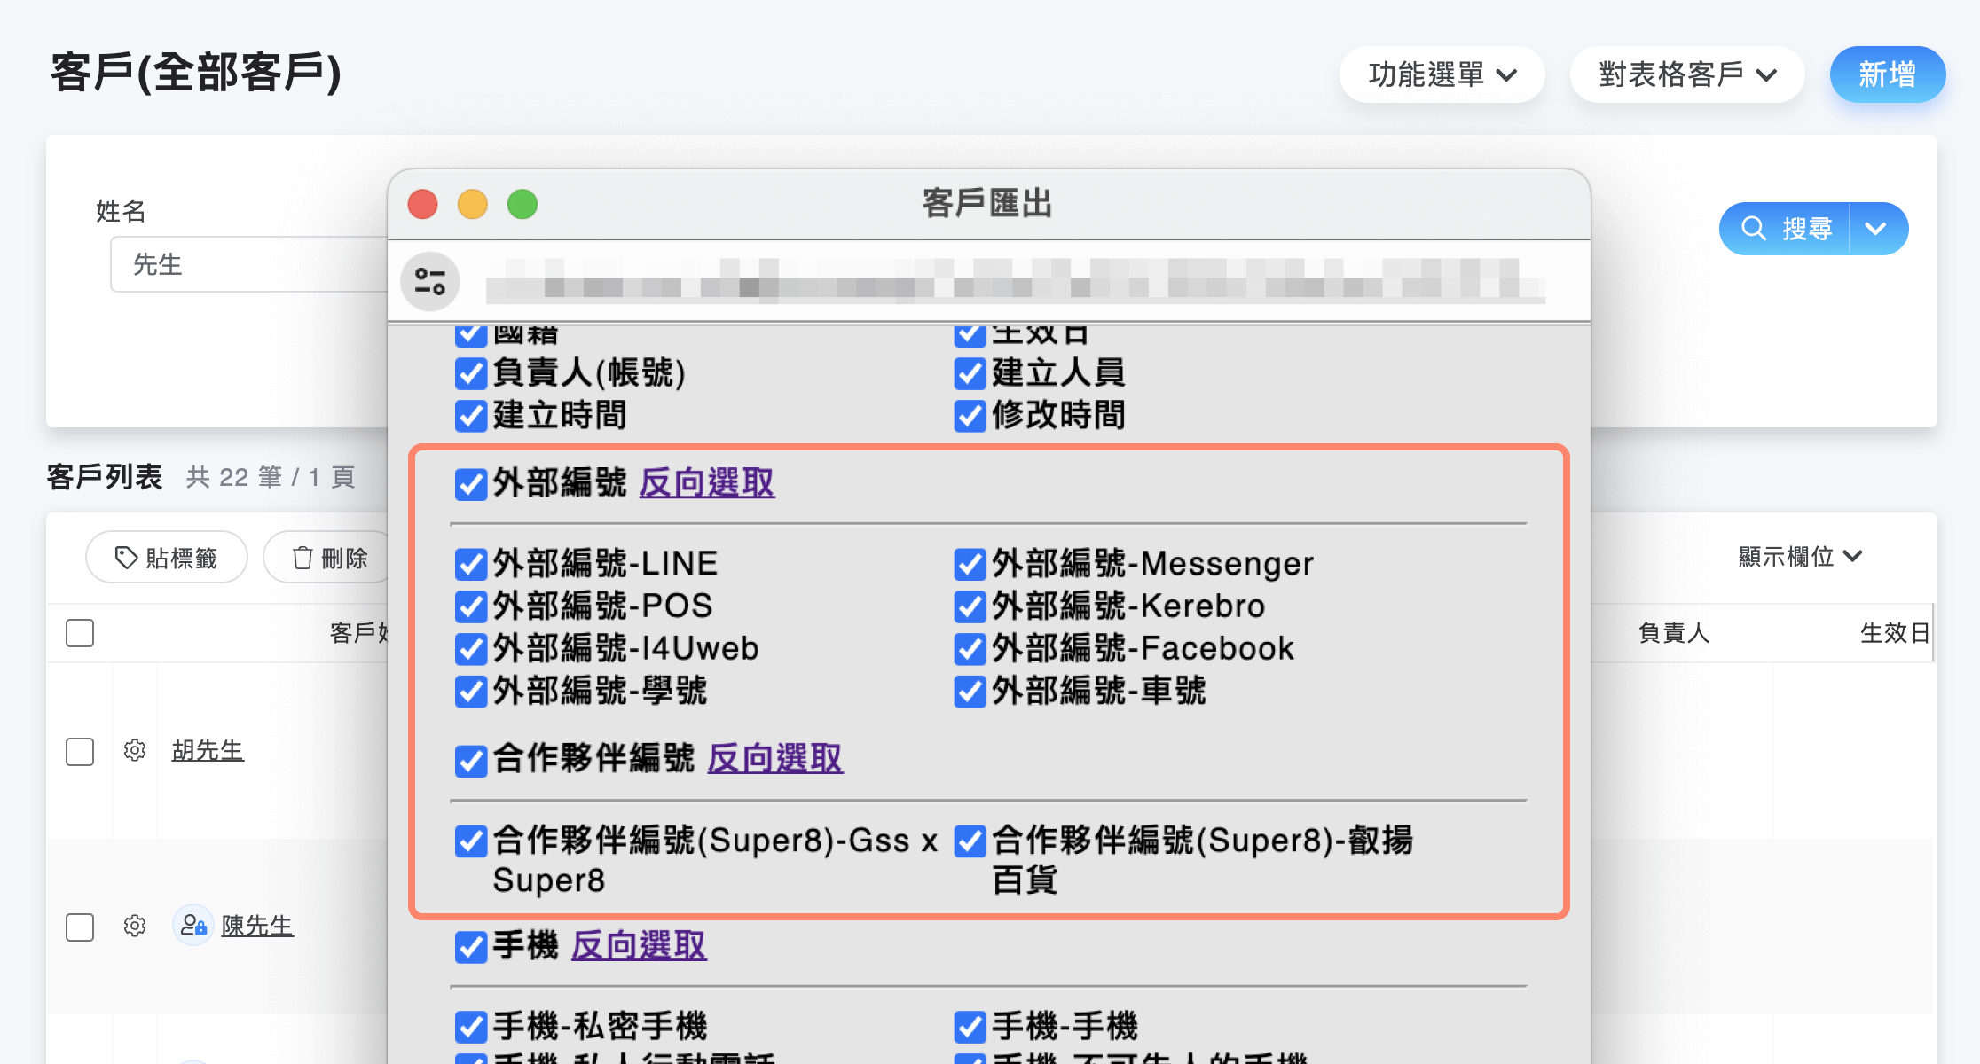Click 反向選取 link beside 外部編號

(707, 483)
